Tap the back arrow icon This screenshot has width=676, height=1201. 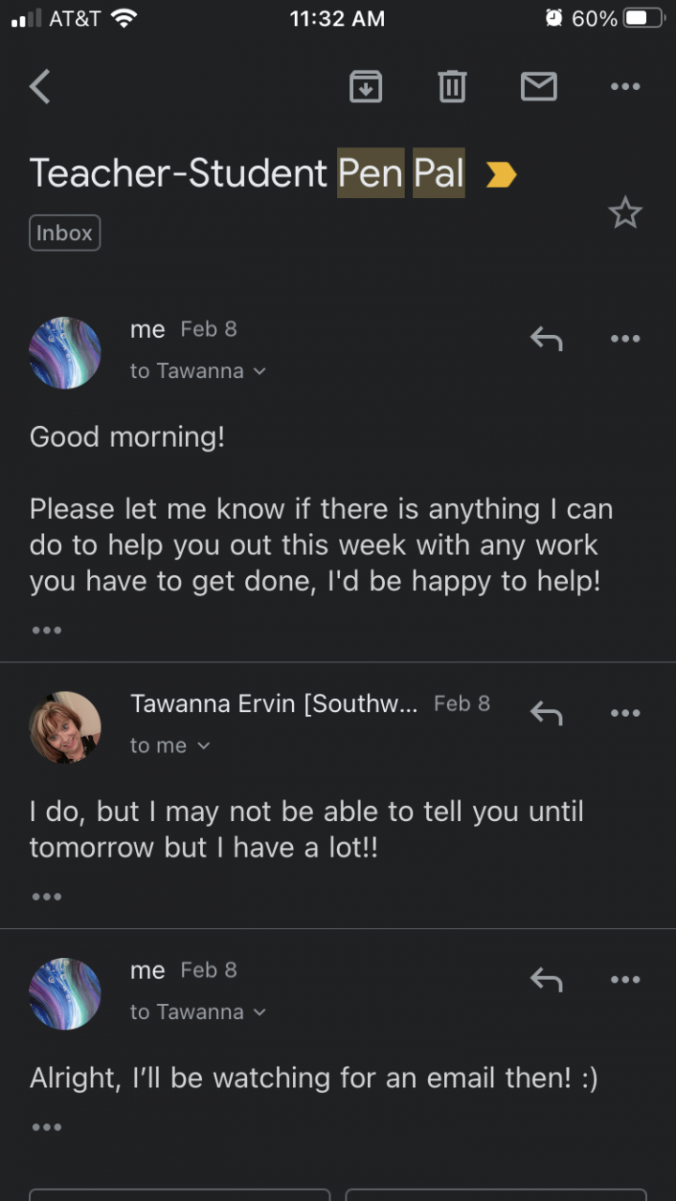[39, 87]
